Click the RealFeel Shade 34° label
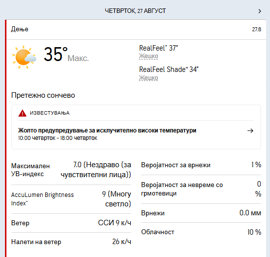Screen dimensions: 270x257 (x=169, y=69)
